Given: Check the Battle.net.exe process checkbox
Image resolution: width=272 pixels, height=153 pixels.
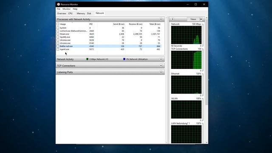Looking at the screenshot, I should point(58,46).
